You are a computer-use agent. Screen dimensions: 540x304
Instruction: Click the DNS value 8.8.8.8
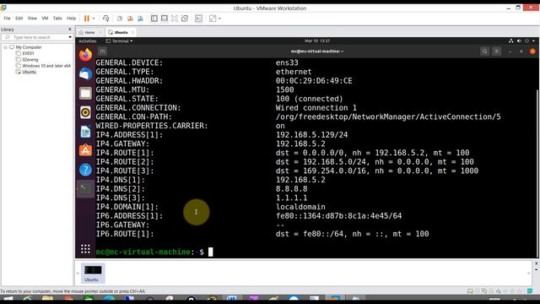click(292, 189)
